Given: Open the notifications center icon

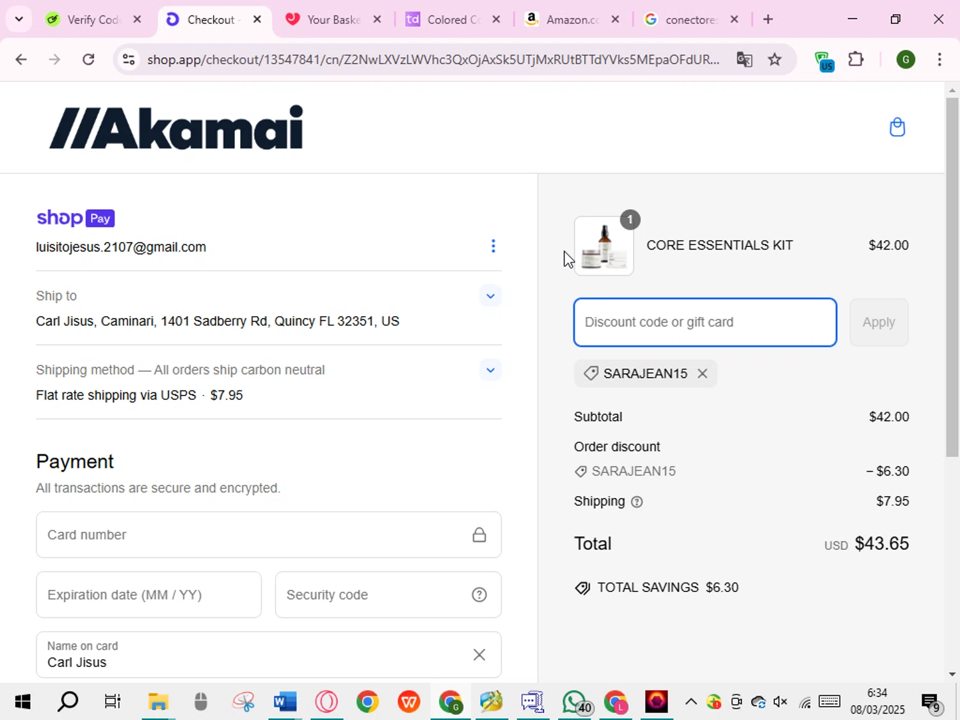Looking at the screenshot, I should 931,703.
